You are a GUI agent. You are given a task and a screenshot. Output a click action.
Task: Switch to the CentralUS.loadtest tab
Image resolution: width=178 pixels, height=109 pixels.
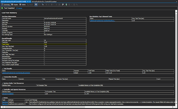click(44, 2)
